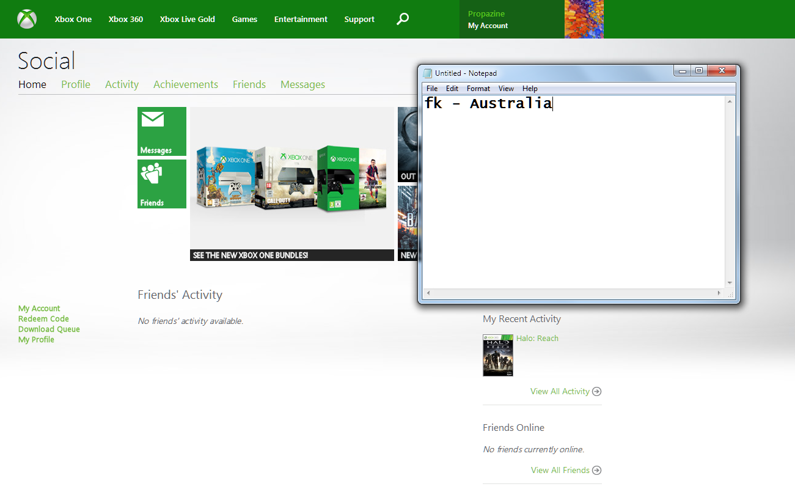Switch to the Achievements tab
Screen dimensions: 795x503
tap(186, 84)
